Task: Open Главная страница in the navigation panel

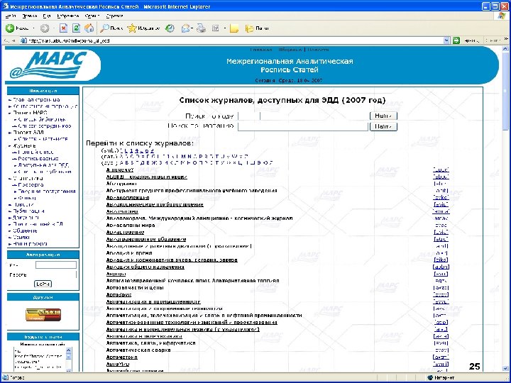Action: [x=36, y=100]
